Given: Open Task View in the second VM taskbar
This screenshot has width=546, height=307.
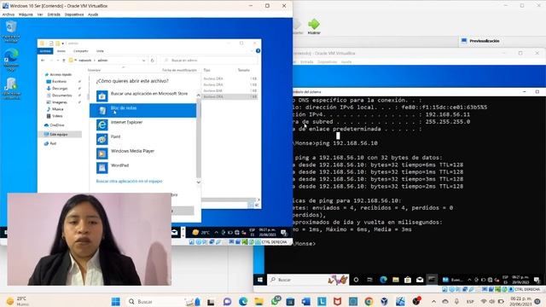Looking at the screenshot, I should pos(369,280).
